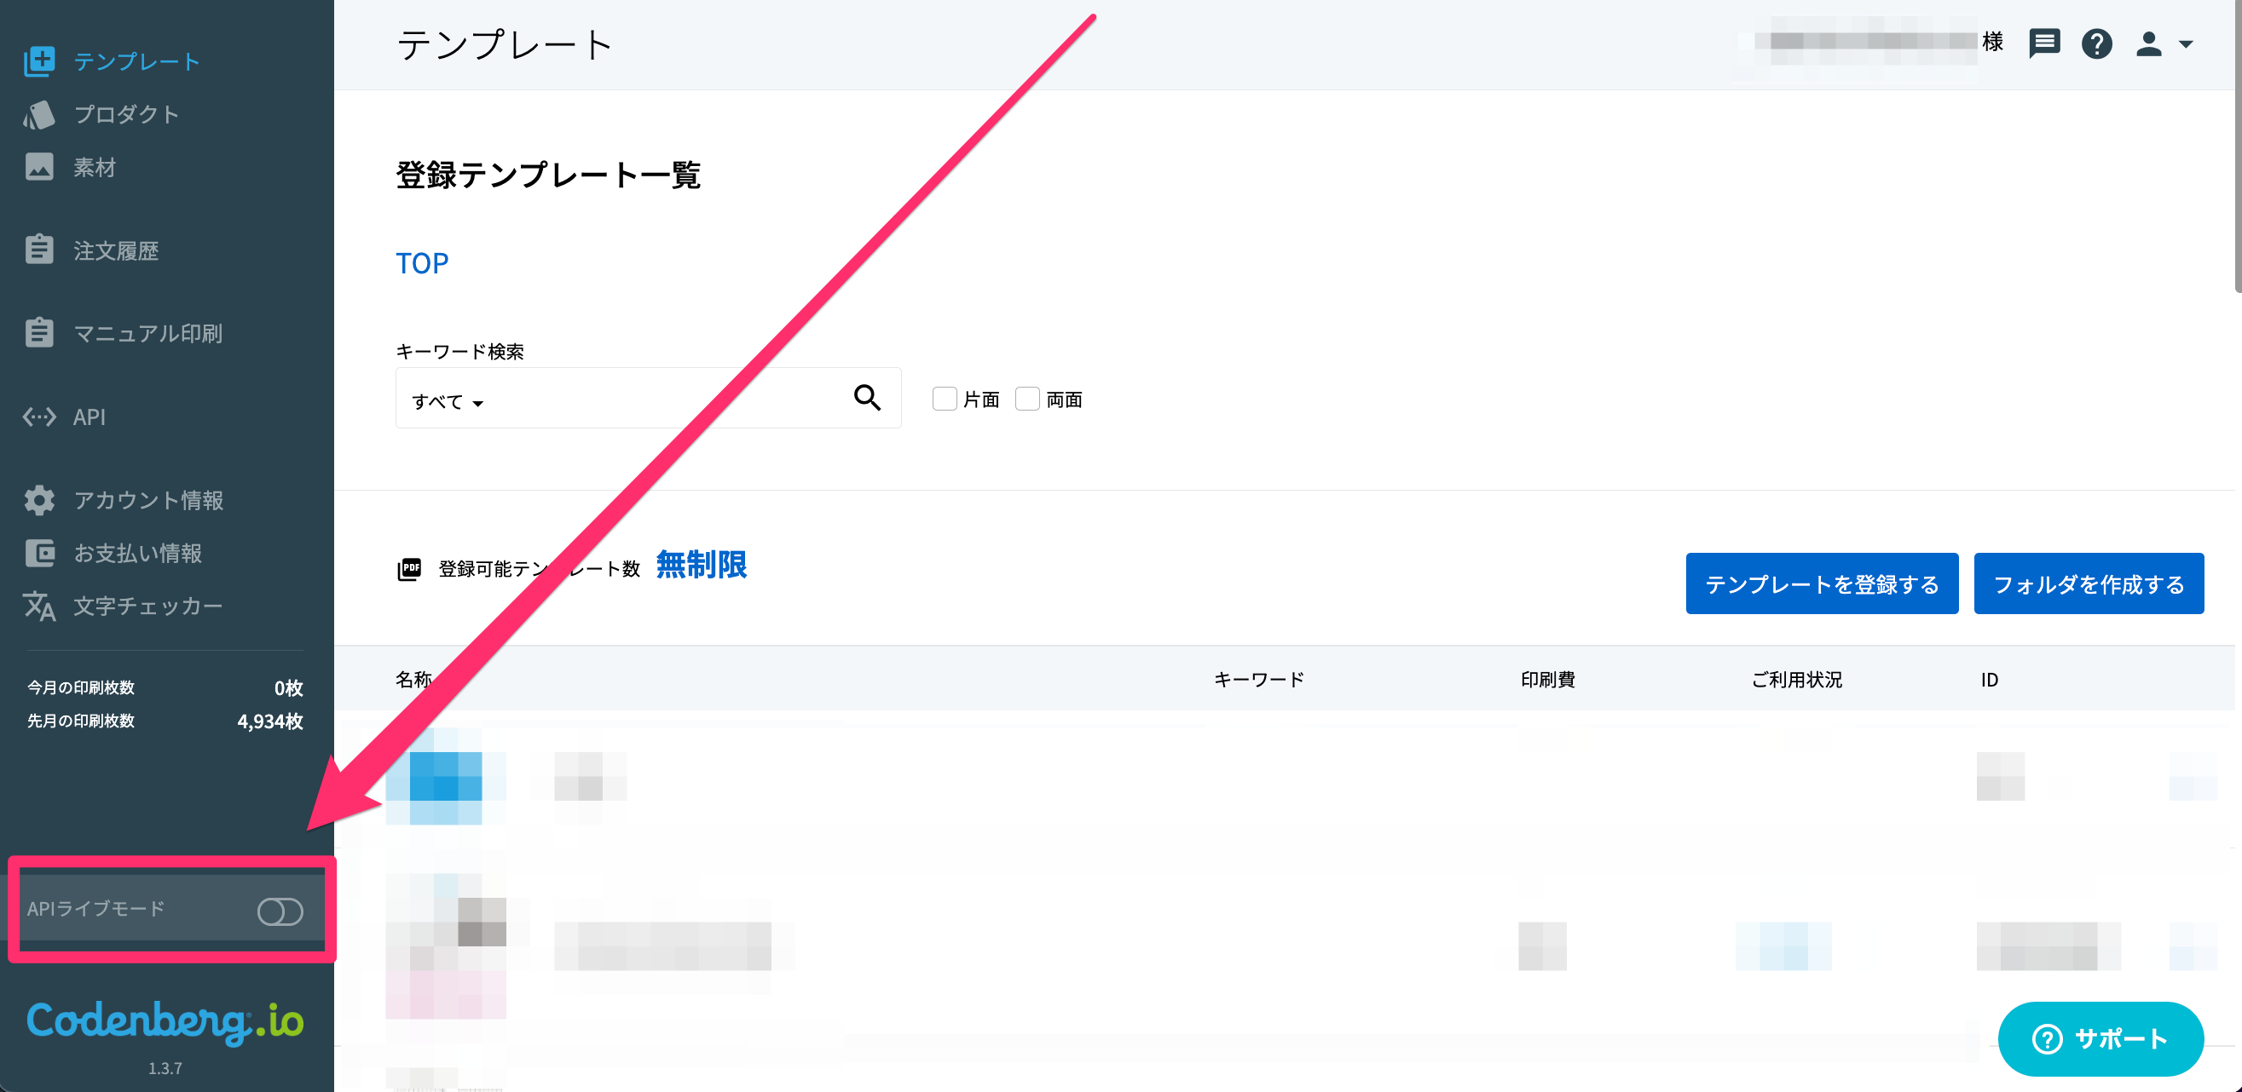Click the プロダクト sidebar icon
The image size is (2242, 1092).
tap(39, 114)
